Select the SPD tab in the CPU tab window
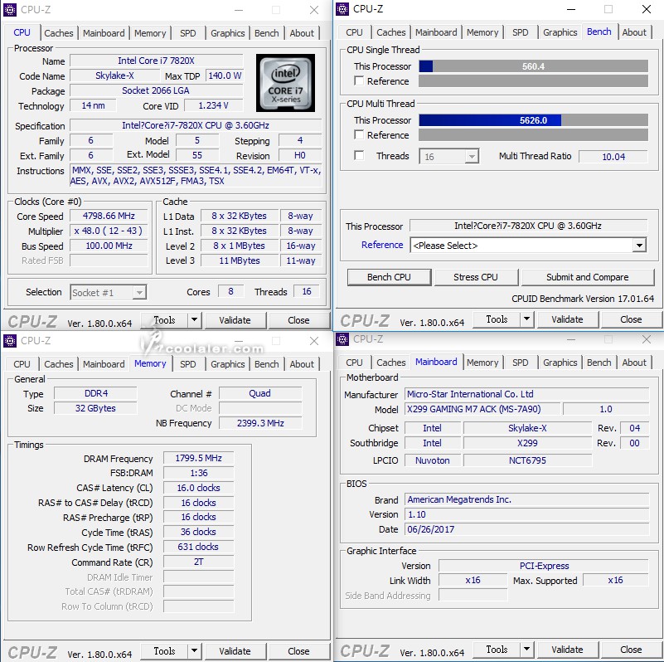Image resolution: width=664 pixels, height=662 pixels. pos(188,33)
